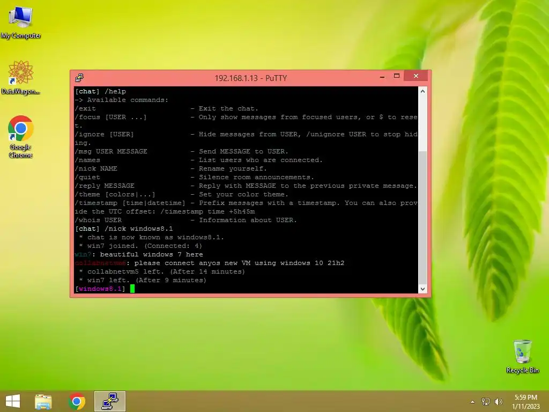
Task: Open the Windows Start button
Action: click(13, 401)
